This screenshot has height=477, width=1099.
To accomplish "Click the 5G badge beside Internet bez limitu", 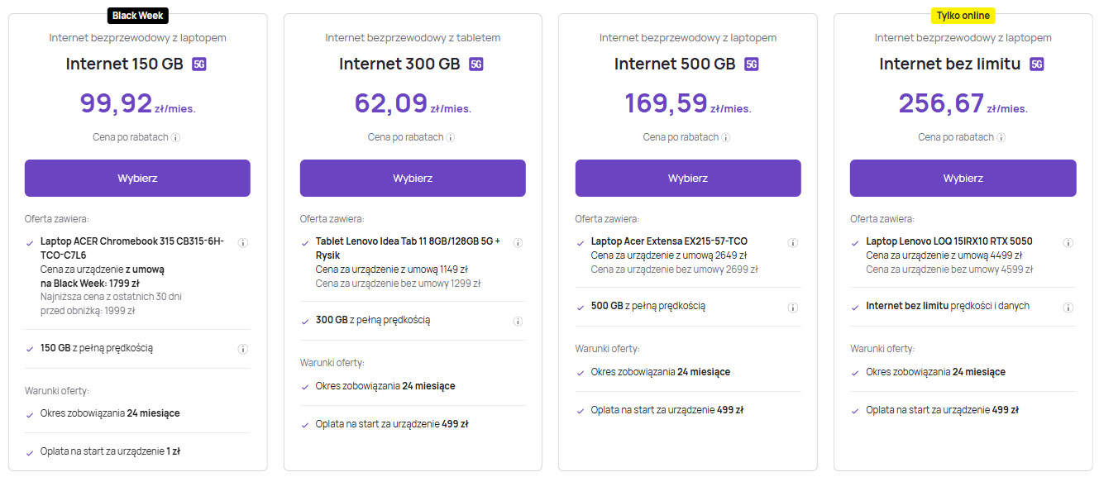I will point(1037,64).
